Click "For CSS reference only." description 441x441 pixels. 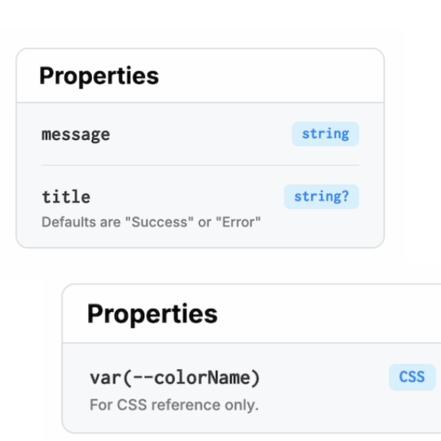click(x=174, y=405)
